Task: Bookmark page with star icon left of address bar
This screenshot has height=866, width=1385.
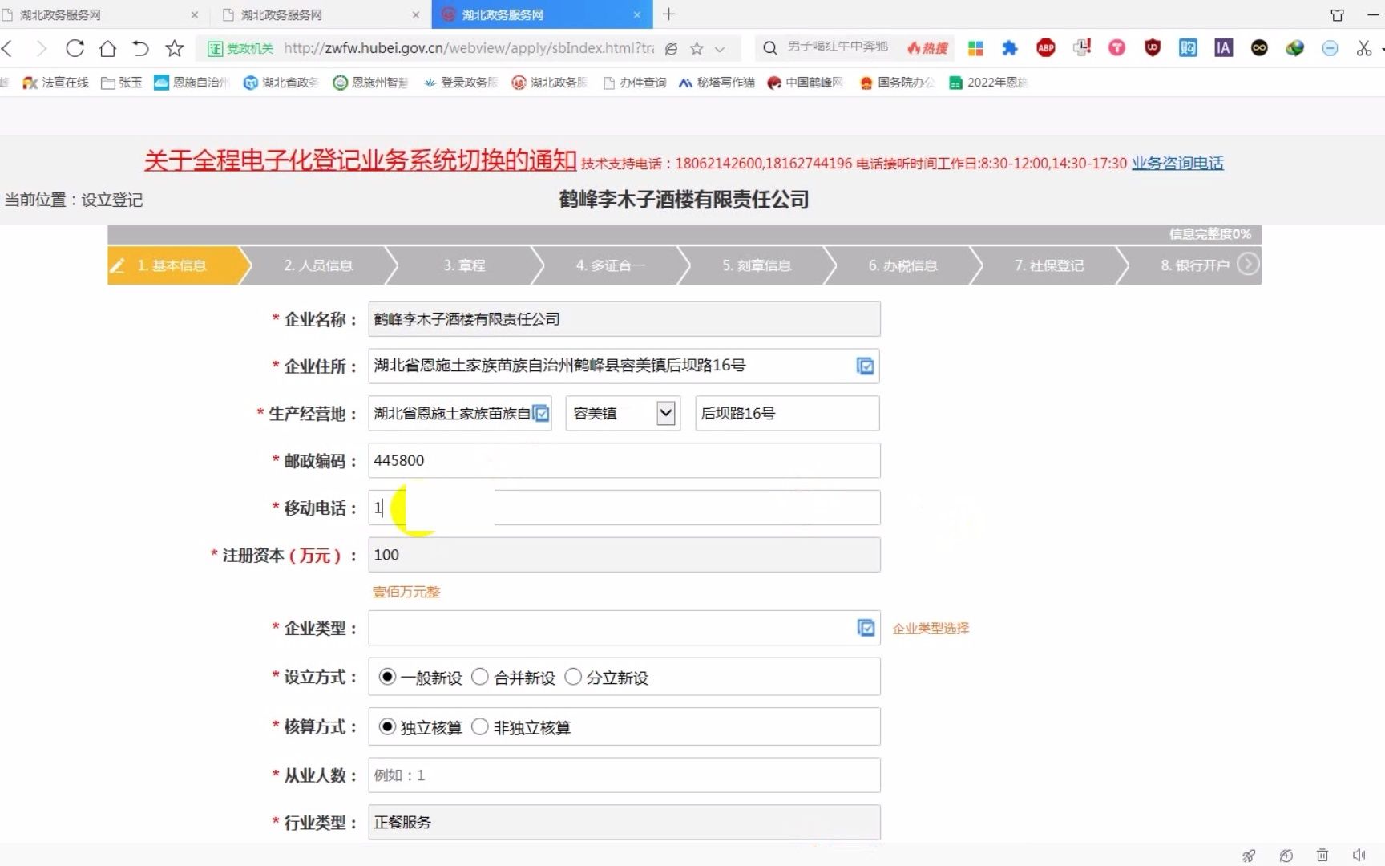Action: (x=174, y=48)
